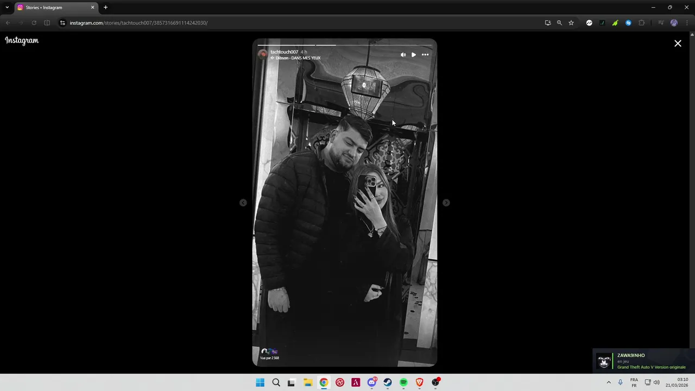Open the dark terminal-style extension
The width and height of the screenshot is (695, 391).
[602, 23]
